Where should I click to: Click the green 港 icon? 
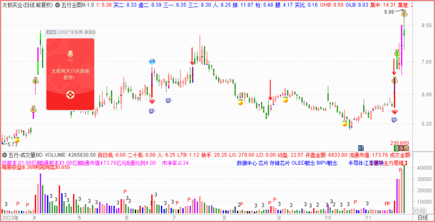pos(396,148)
